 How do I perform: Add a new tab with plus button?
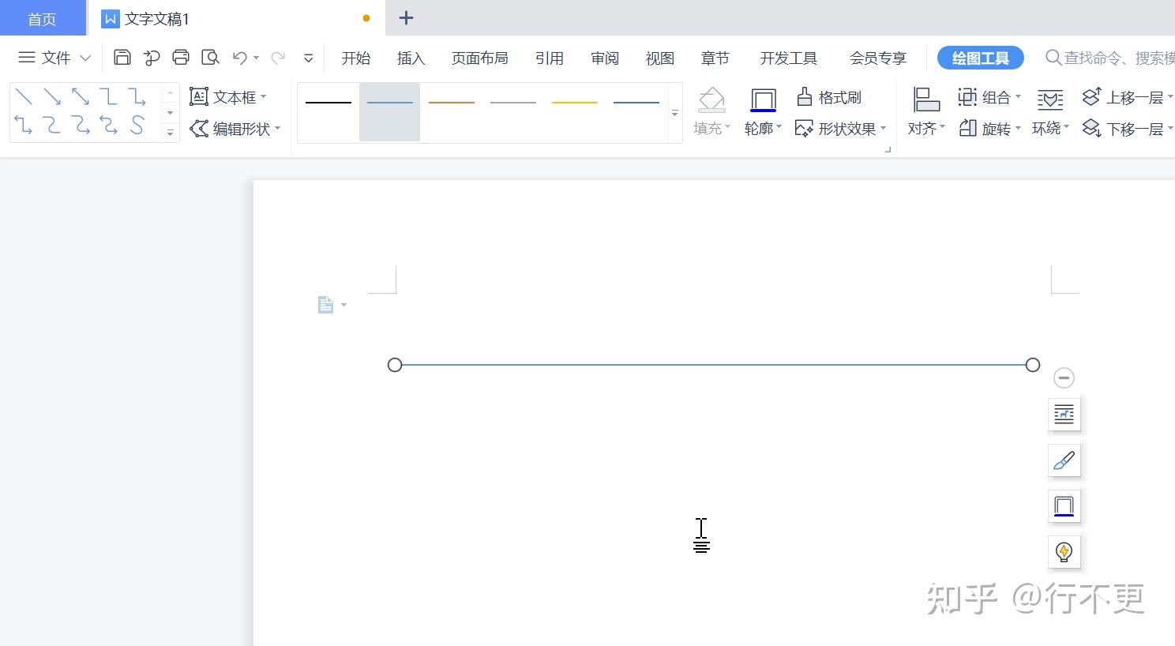[x=406, y=17]
